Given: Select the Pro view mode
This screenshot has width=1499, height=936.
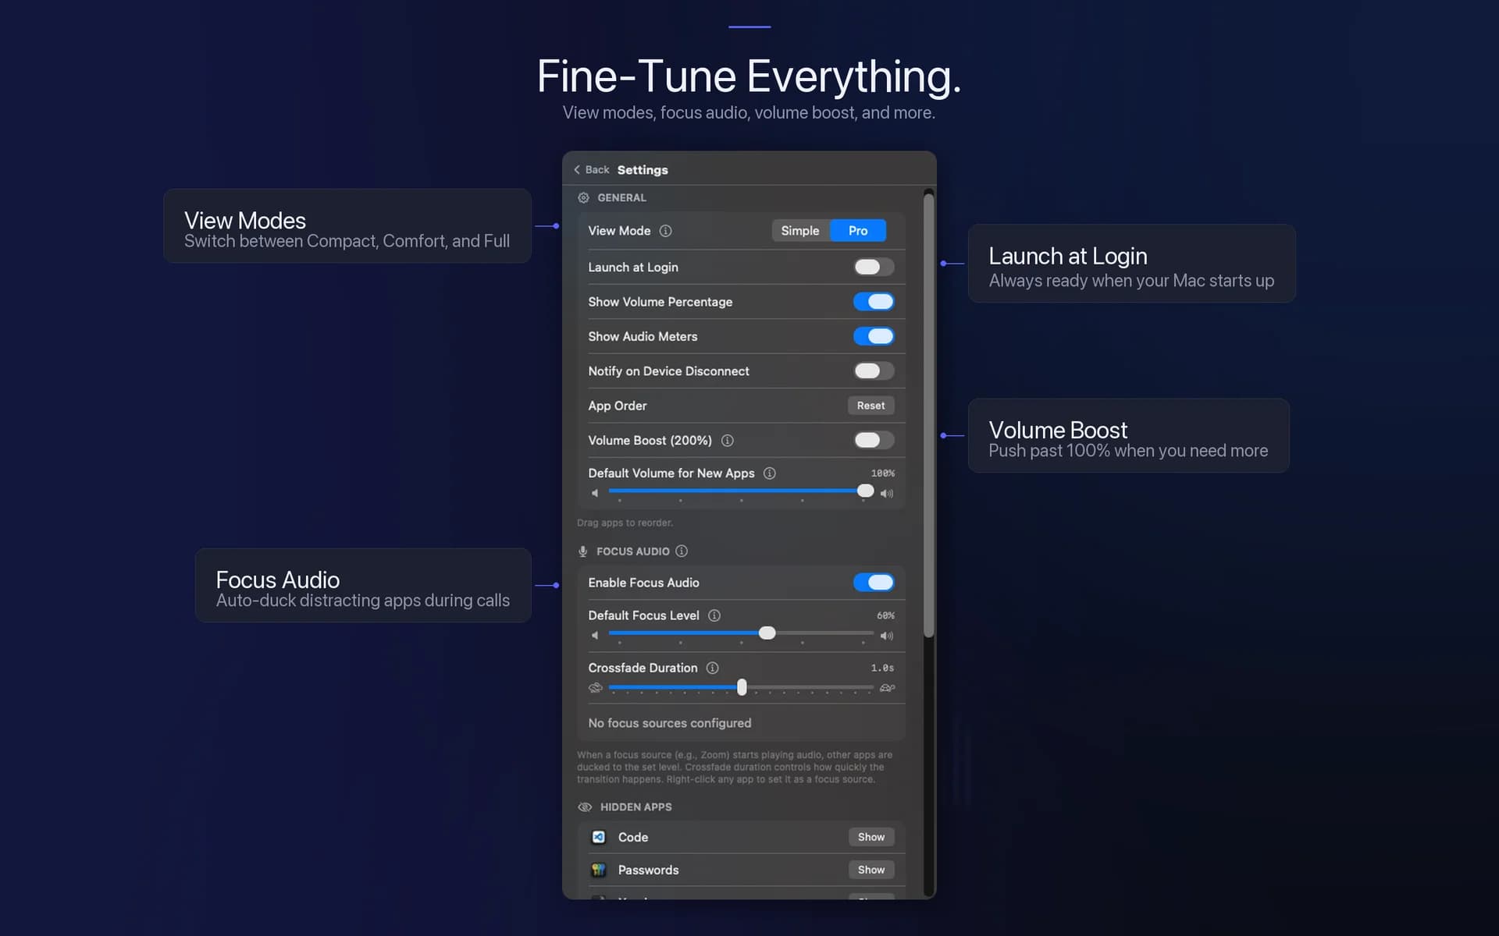Looking at the screenshot, I should pyautogui.click(x=857, y=230).
